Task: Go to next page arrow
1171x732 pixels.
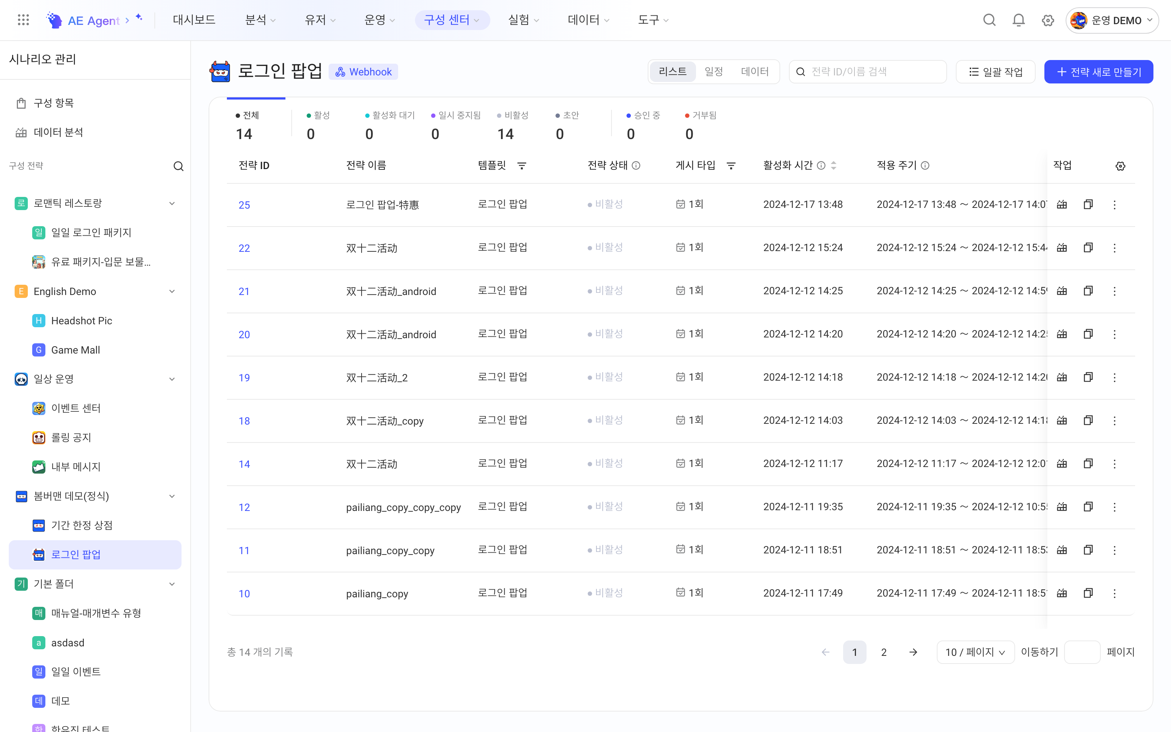Action: pos(913,652)
